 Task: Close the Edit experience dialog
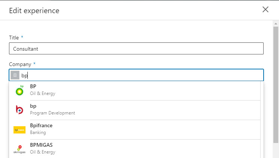pyautogui.click(x=265, y=9)
